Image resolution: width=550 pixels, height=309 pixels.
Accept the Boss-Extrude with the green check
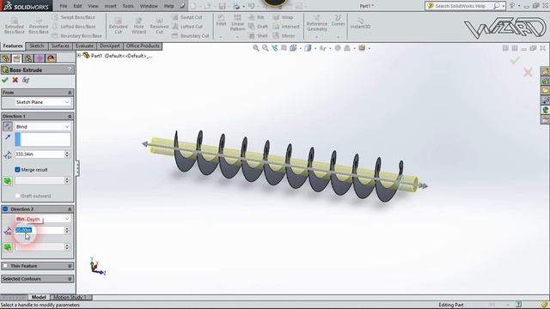click(5, 80)
